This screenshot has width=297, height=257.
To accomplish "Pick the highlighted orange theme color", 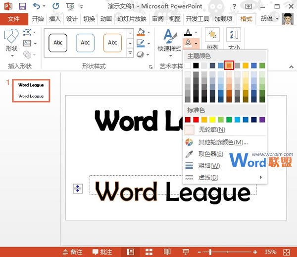I will (x=229, y=65).
